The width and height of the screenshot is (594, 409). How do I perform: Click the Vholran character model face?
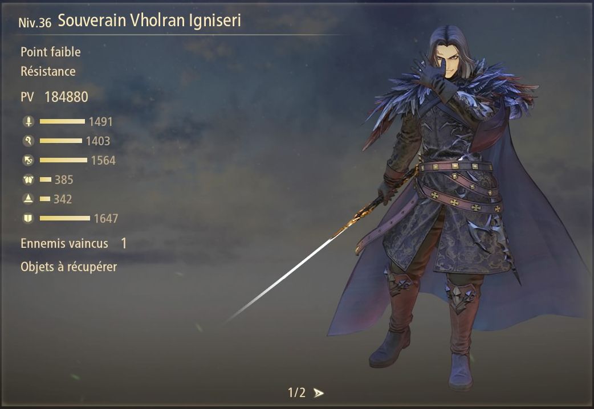point(451,62)
